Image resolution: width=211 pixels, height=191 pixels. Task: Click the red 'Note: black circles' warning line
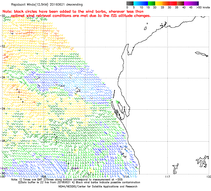click(73, 11)
